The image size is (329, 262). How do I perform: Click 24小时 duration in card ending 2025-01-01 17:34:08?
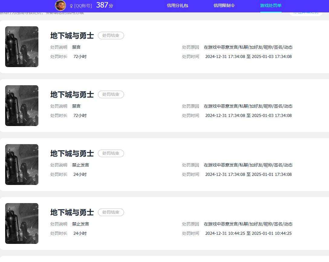point(80,174)
